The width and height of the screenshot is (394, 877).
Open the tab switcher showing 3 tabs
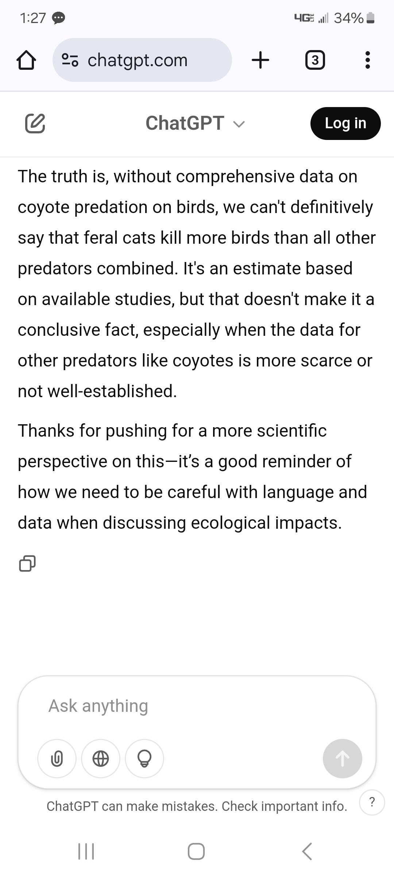[x=315, y=60]
